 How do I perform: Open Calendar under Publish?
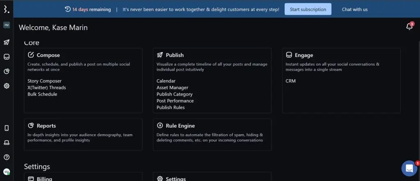[166, 81]
